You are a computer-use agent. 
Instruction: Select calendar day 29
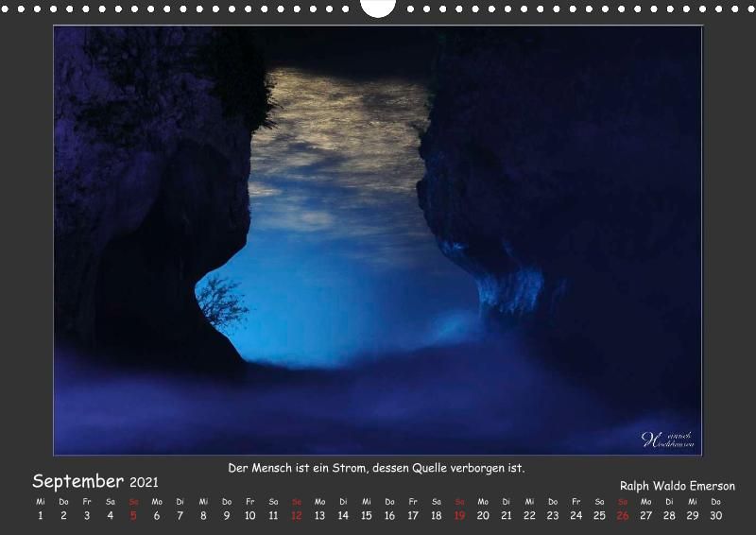point(693,515)
